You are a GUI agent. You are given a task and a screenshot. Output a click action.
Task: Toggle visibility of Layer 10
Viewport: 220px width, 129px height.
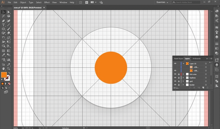[x=175, y=64]
